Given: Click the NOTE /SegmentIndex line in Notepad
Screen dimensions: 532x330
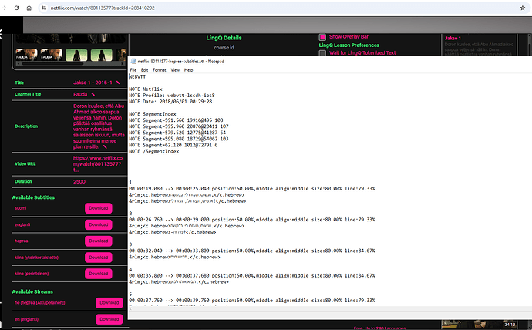Looking at the screenshot, I should click(x=153, y=151).
